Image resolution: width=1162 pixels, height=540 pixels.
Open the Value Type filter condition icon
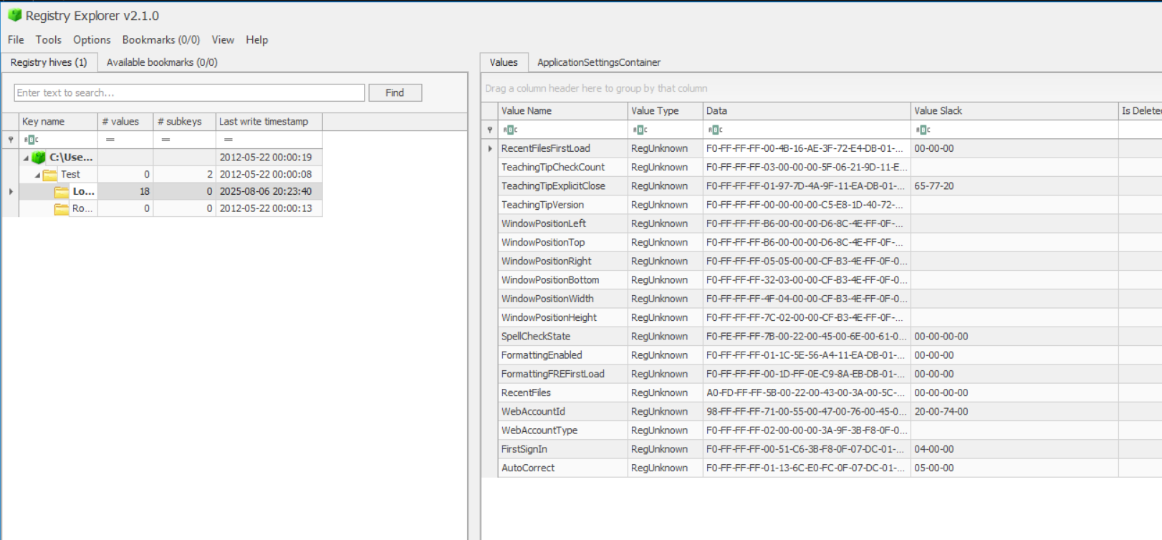coord(640,130)
